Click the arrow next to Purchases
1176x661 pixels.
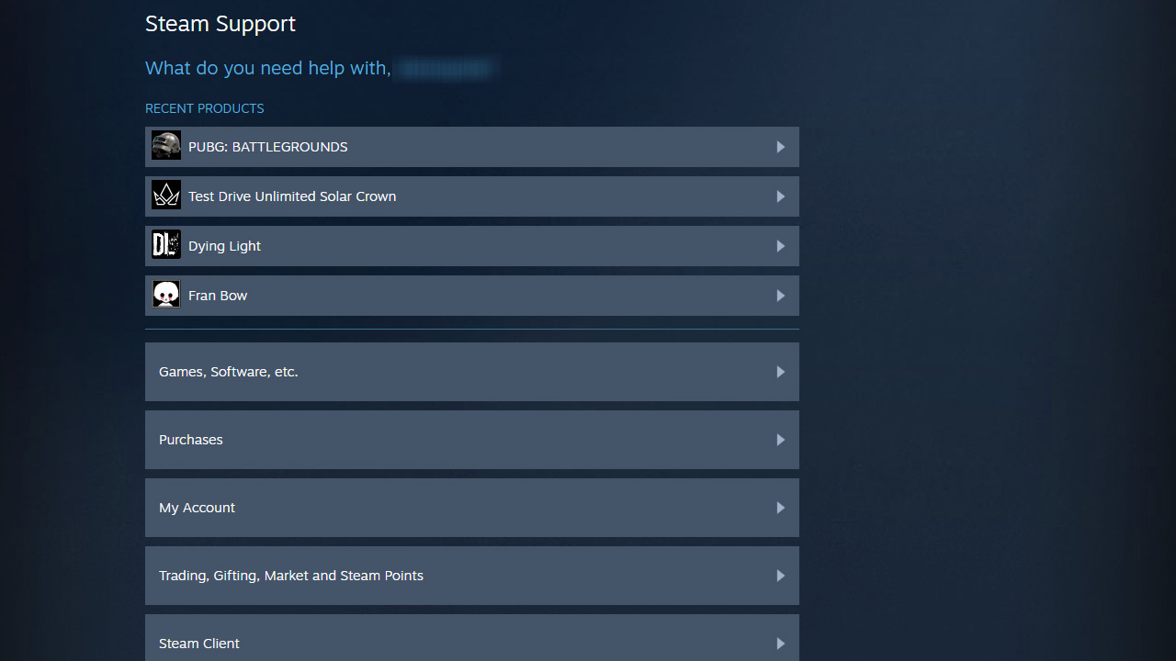click(780, 440)
